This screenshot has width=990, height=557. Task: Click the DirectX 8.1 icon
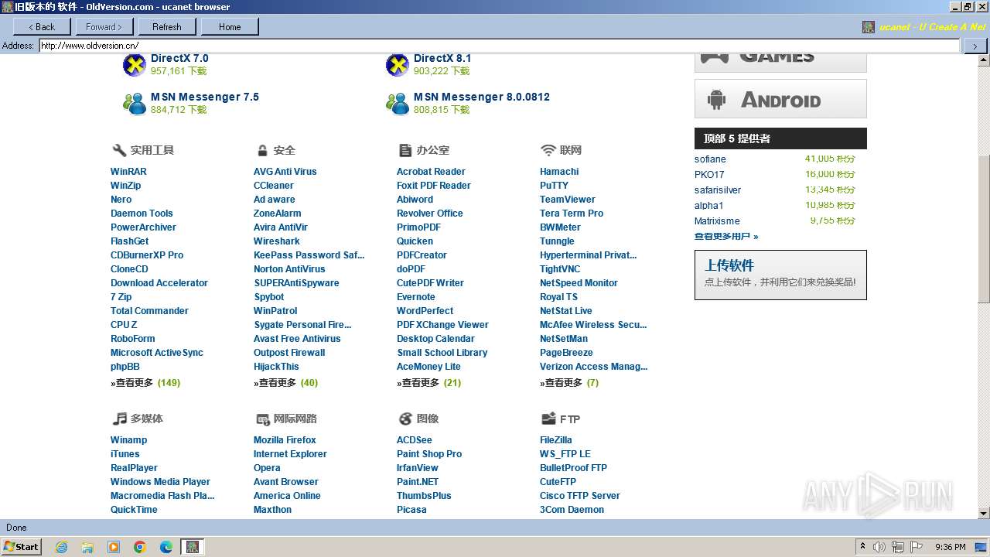[x=398, y=65]
